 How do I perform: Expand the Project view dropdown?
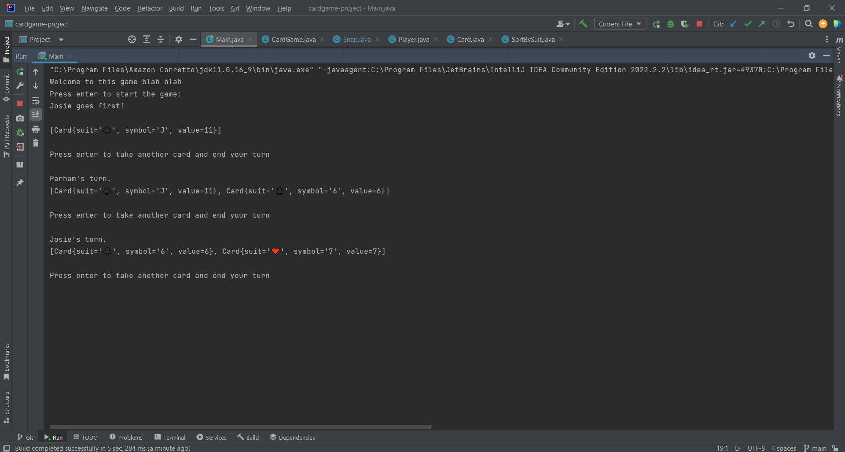coord(61,40)
